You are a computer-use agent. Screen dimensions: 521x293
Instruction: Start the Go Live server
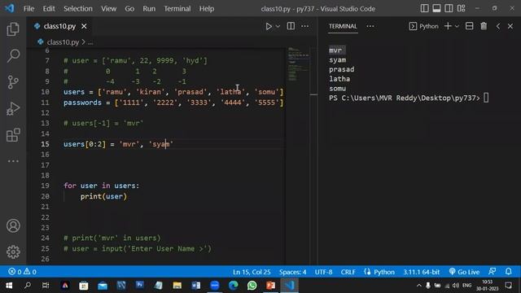click(464, 272)
